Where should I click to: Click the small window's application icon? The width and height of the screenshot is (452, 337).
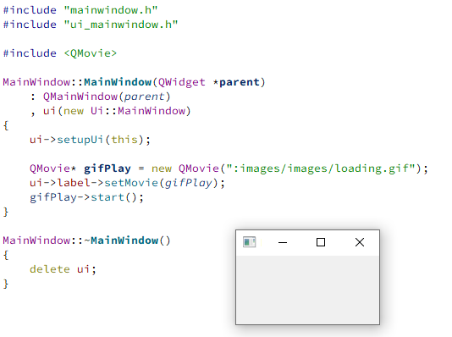(250, 242)
